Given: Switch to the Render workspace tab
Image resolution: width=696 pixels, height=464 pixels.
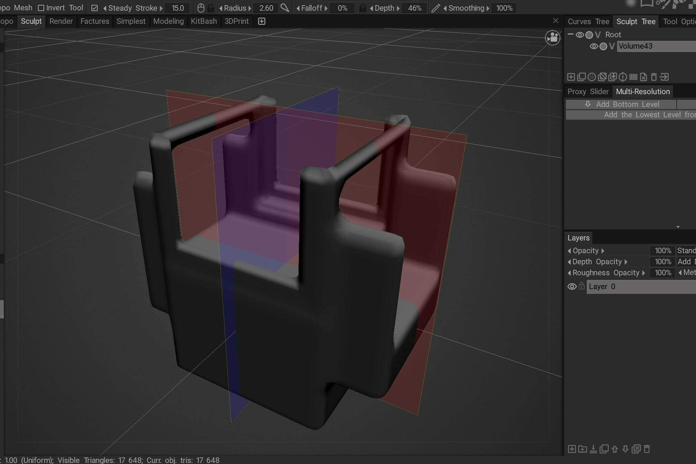Looking at the screenshot, I should (x=61, y=21).
